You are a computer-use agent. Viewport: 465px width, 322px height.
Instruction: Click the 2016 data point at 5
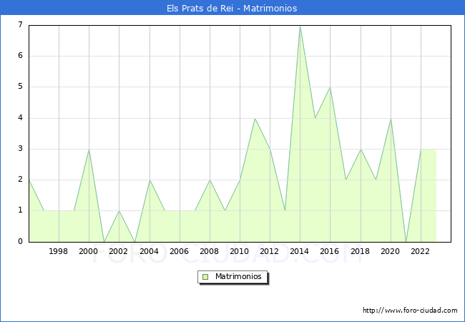click(330, 87)
